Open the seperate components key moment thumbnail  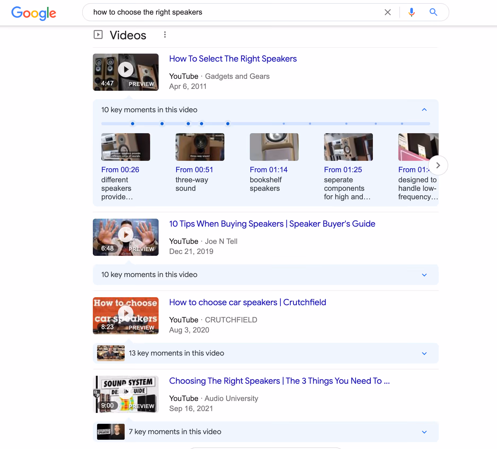pyautogui.click(x=348, y=147)
